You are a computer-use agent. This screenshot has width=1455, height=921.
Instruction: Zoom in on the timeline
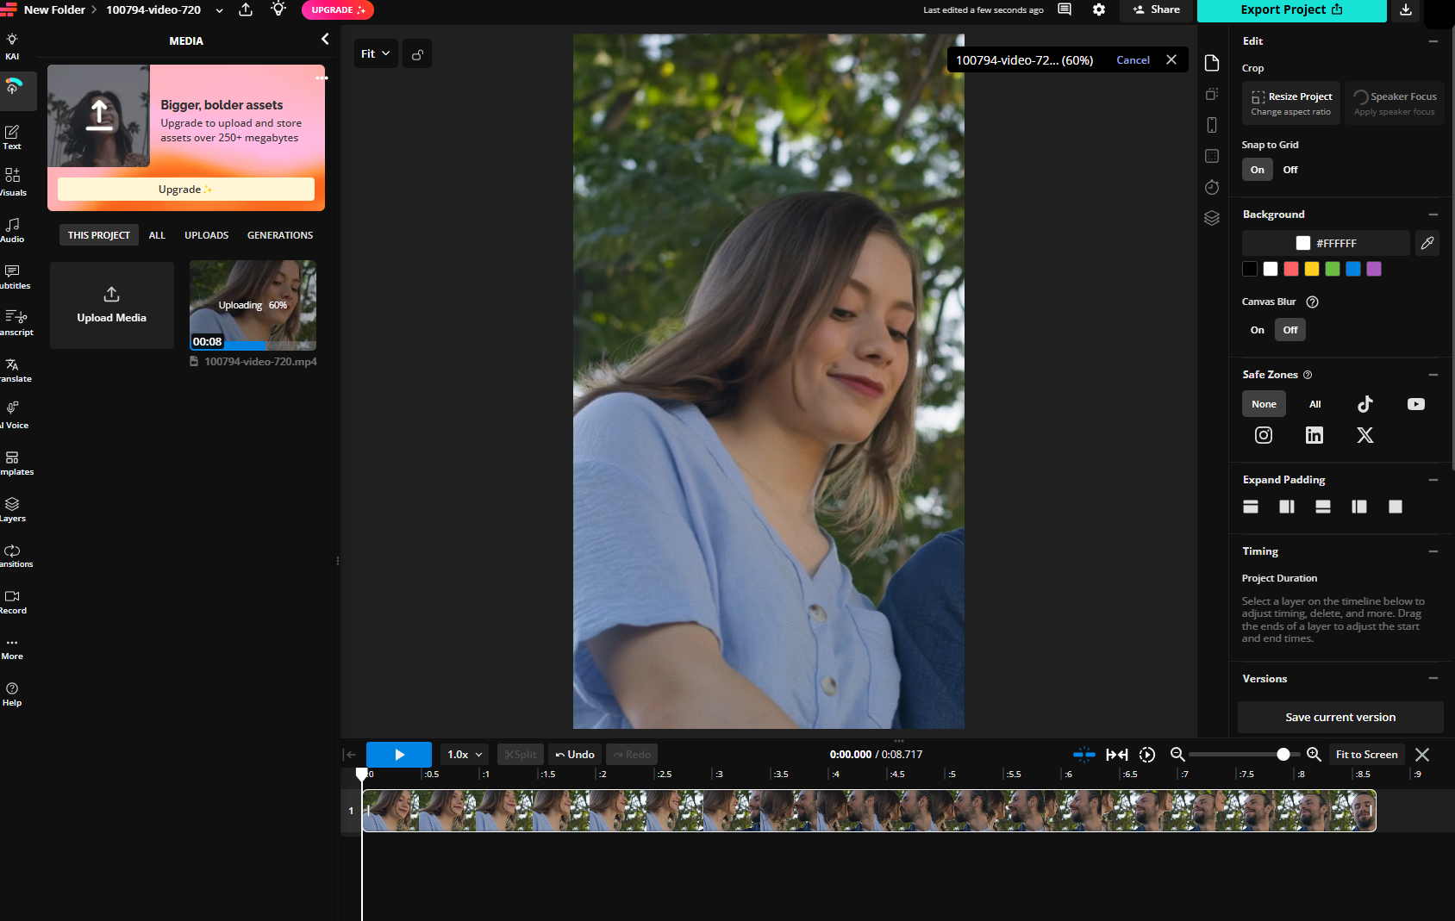pos(1314,755)
